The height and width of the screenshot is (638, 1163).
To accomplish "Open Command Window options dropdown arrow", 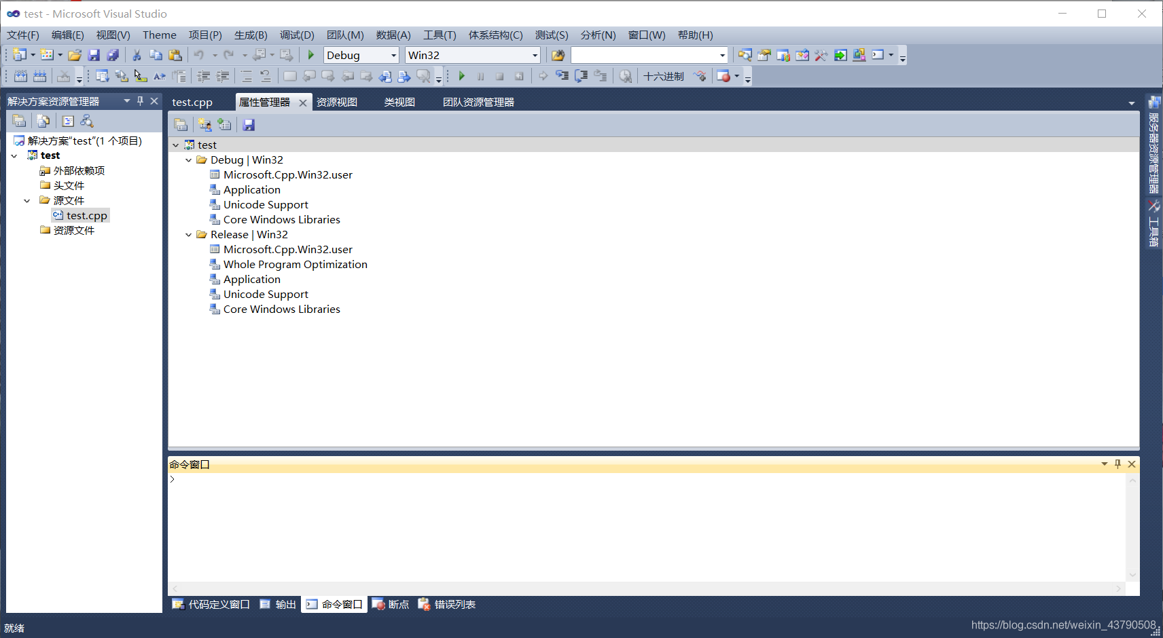I will coord(1105,464).
